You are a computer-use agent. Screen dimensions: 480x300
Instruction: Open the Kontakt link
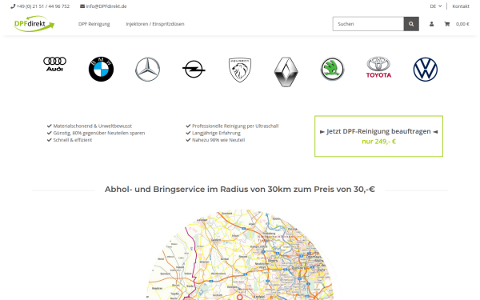point(461,6)
